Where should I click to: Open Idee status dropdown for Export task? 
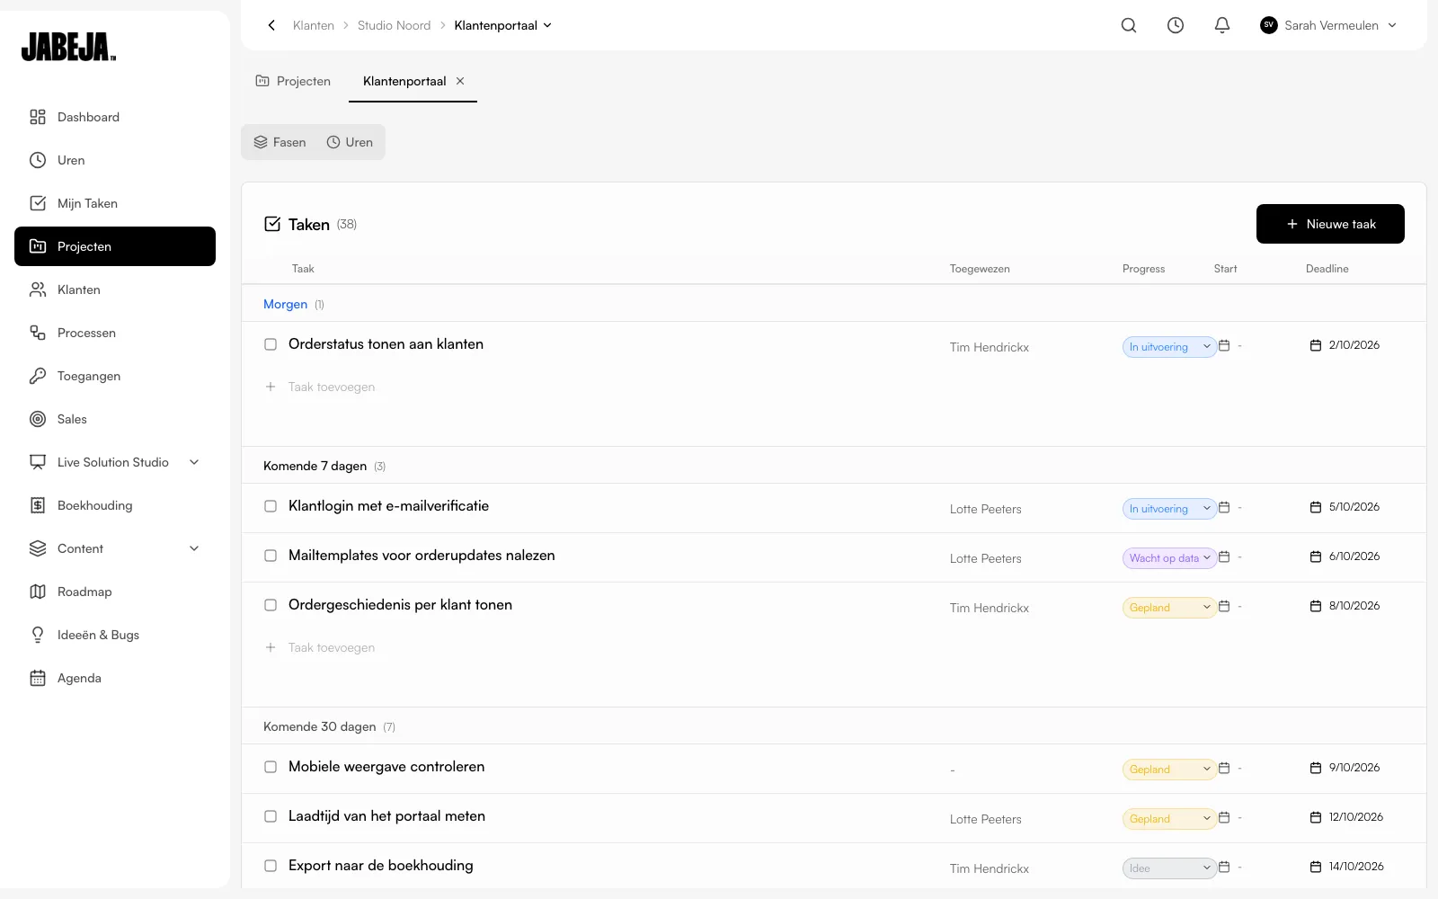(1169, 868)
